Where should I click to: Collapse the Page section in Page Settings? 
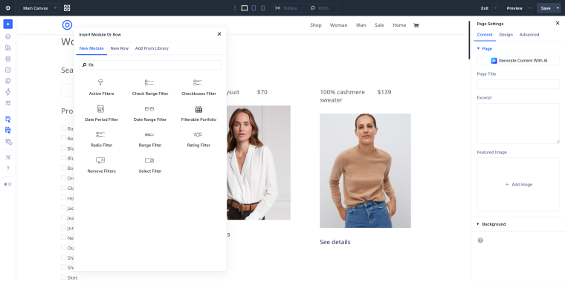tap(484, 48)
